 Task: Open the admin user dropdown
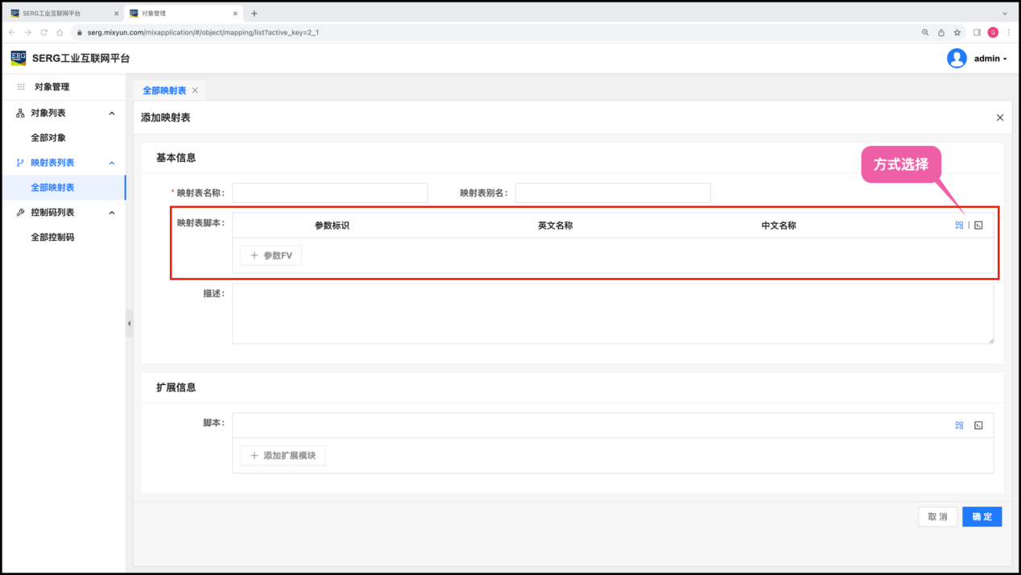(990, 59)
